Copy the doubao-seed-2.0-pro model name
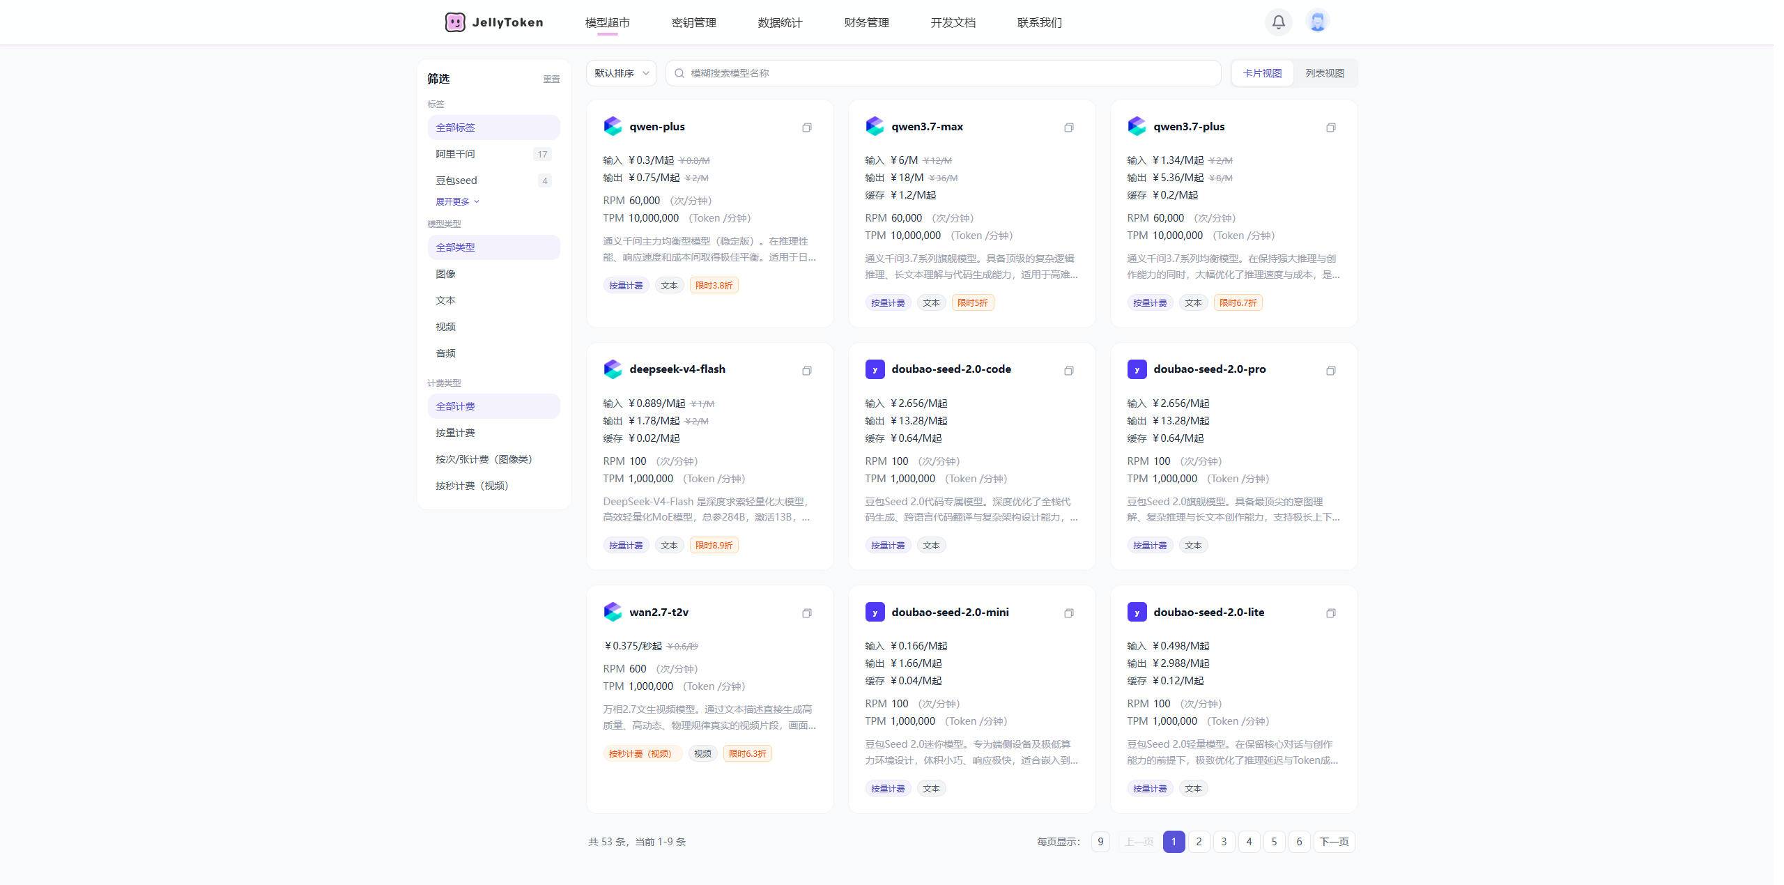This screenshot has width=1784, height=885. (x=1330, y=371)
